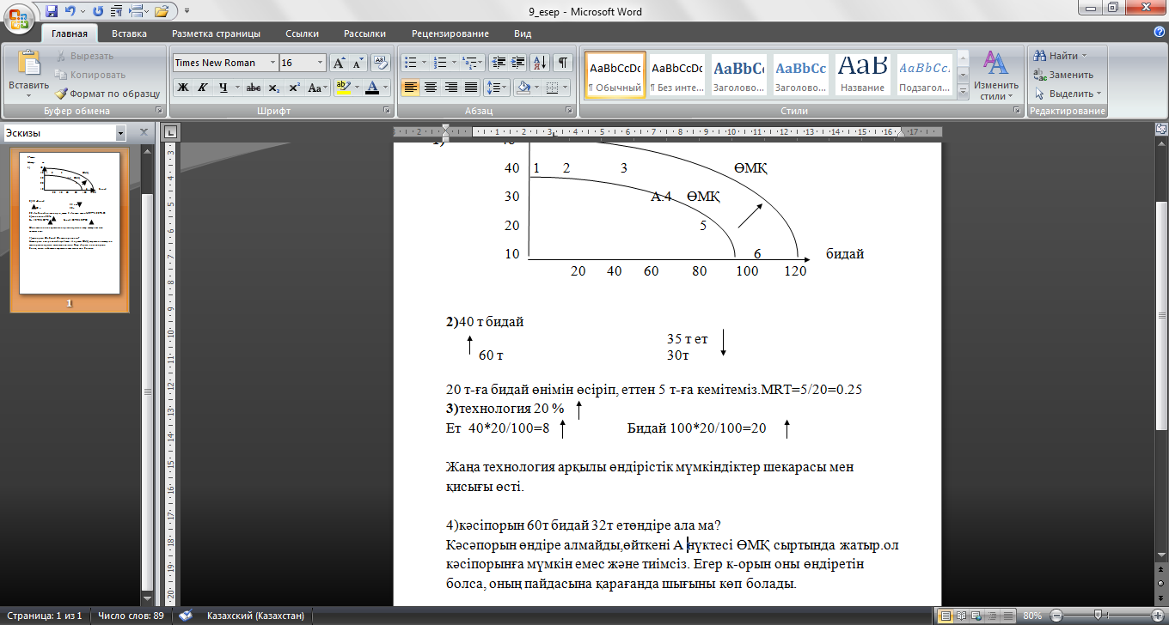Apply superscript formatting
This screenshot has height=625, width=1169.
(x=294, y=88)
